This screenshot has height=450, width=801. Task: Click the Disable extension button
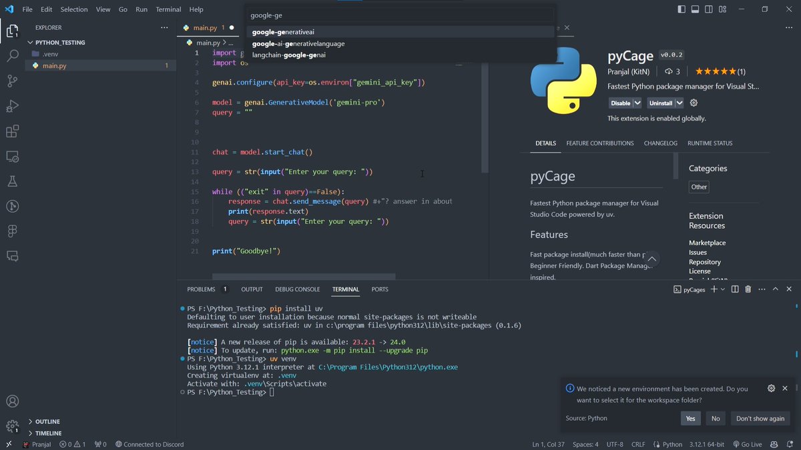coord(621,103)
